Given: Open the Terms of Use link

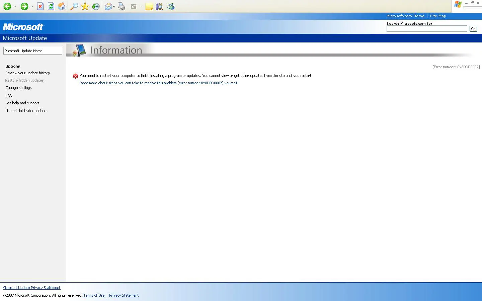Looking at the screenshot, I should click(x=94, y=295).
